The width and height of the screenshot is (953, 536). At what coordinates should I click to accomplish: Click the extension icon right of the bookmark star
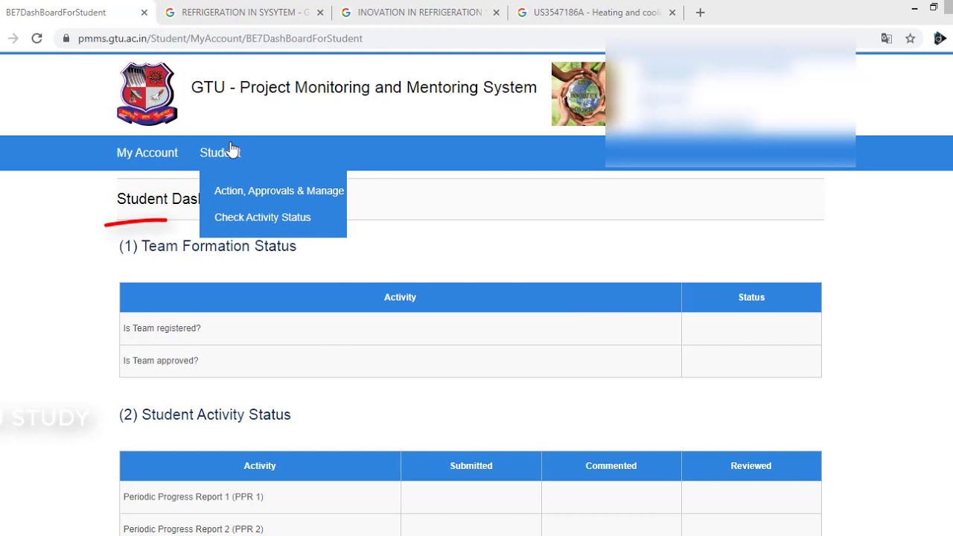940,39
